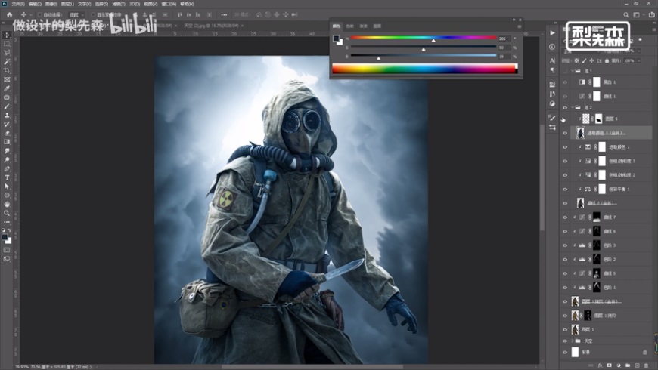This screenshot has height=370, width=658.
Task: Click the search icon at top right
Action: [625, 14]
